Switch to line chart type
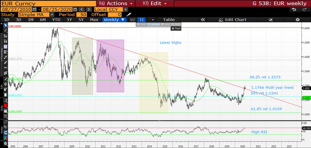 click(x=133, y=20)
